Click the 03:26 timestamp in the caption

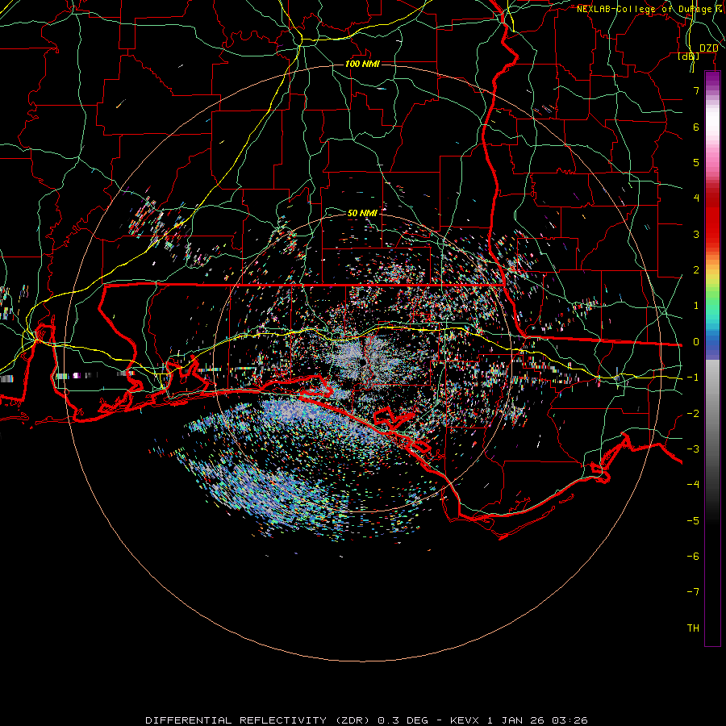pos(569,720)
